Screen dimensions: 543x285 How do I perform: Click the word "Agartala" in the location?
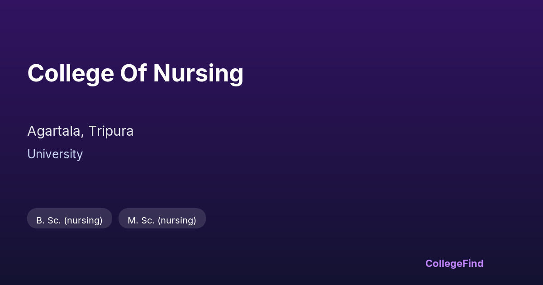tap(55, 131)
